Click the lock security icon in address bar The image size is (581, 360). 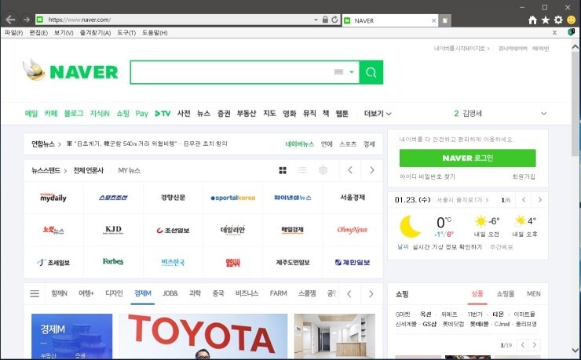pos(325,20)
